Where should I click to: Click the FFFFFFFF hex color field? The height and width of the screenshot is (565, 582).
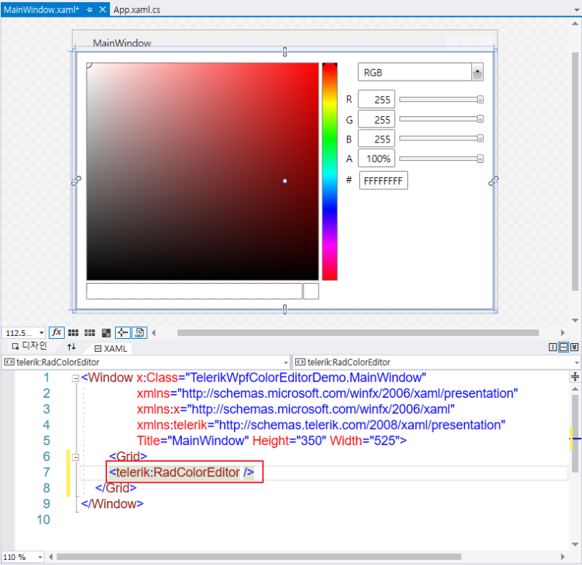383,180
